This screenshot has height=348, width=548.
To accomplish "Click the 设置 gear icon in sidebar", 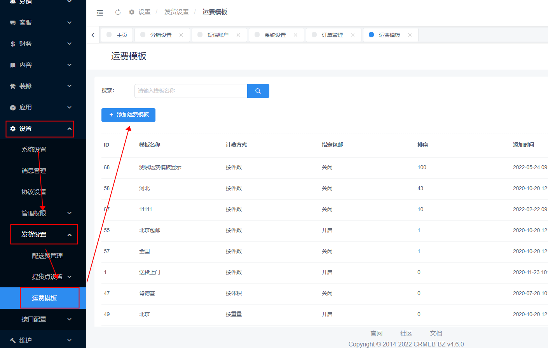I will (13, 129).
